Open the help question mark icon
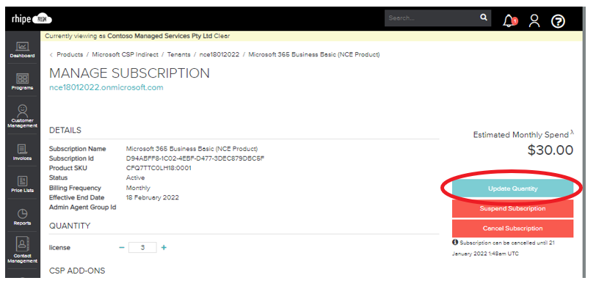 [558, 21]
